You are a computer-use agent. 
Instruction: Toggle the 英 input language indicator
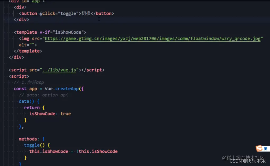266,149
